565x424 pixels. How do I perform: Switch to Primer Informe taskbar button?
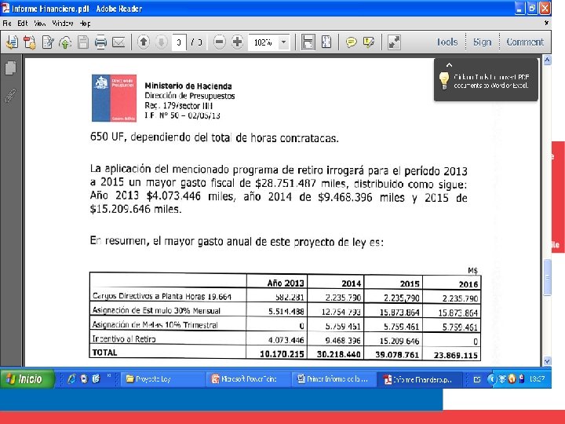tap(333, 379)
